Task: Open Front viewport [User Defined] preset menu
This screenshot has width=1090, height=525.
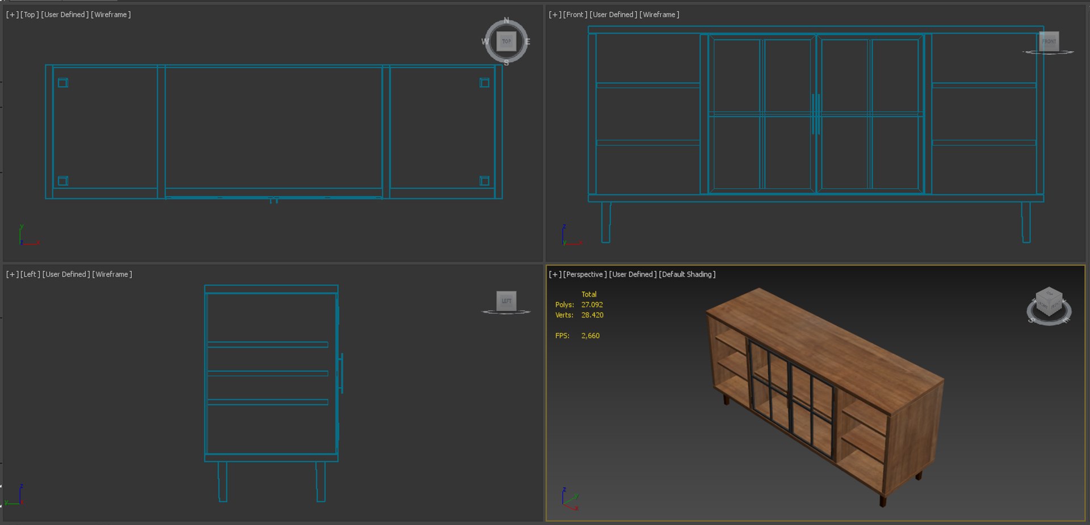Action: pos(613,15)
